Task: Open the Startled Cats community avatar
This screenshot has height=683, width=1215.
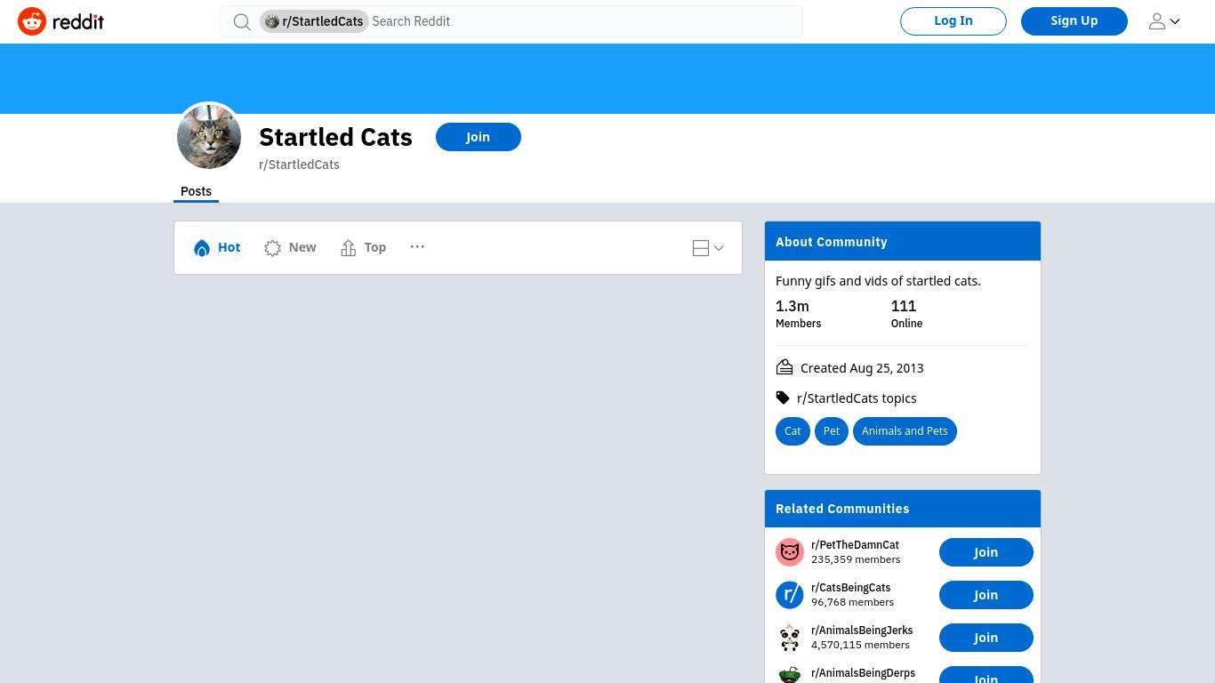Action: pyautogui.click(x=209, y=136)
